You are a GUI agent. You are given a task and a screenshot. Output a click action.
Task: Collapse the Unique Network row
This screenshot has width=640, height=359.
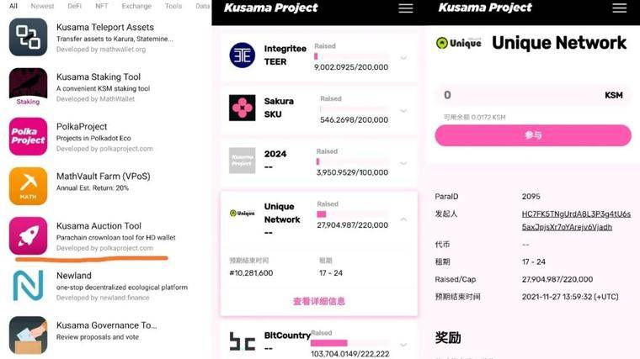[403, 219]
